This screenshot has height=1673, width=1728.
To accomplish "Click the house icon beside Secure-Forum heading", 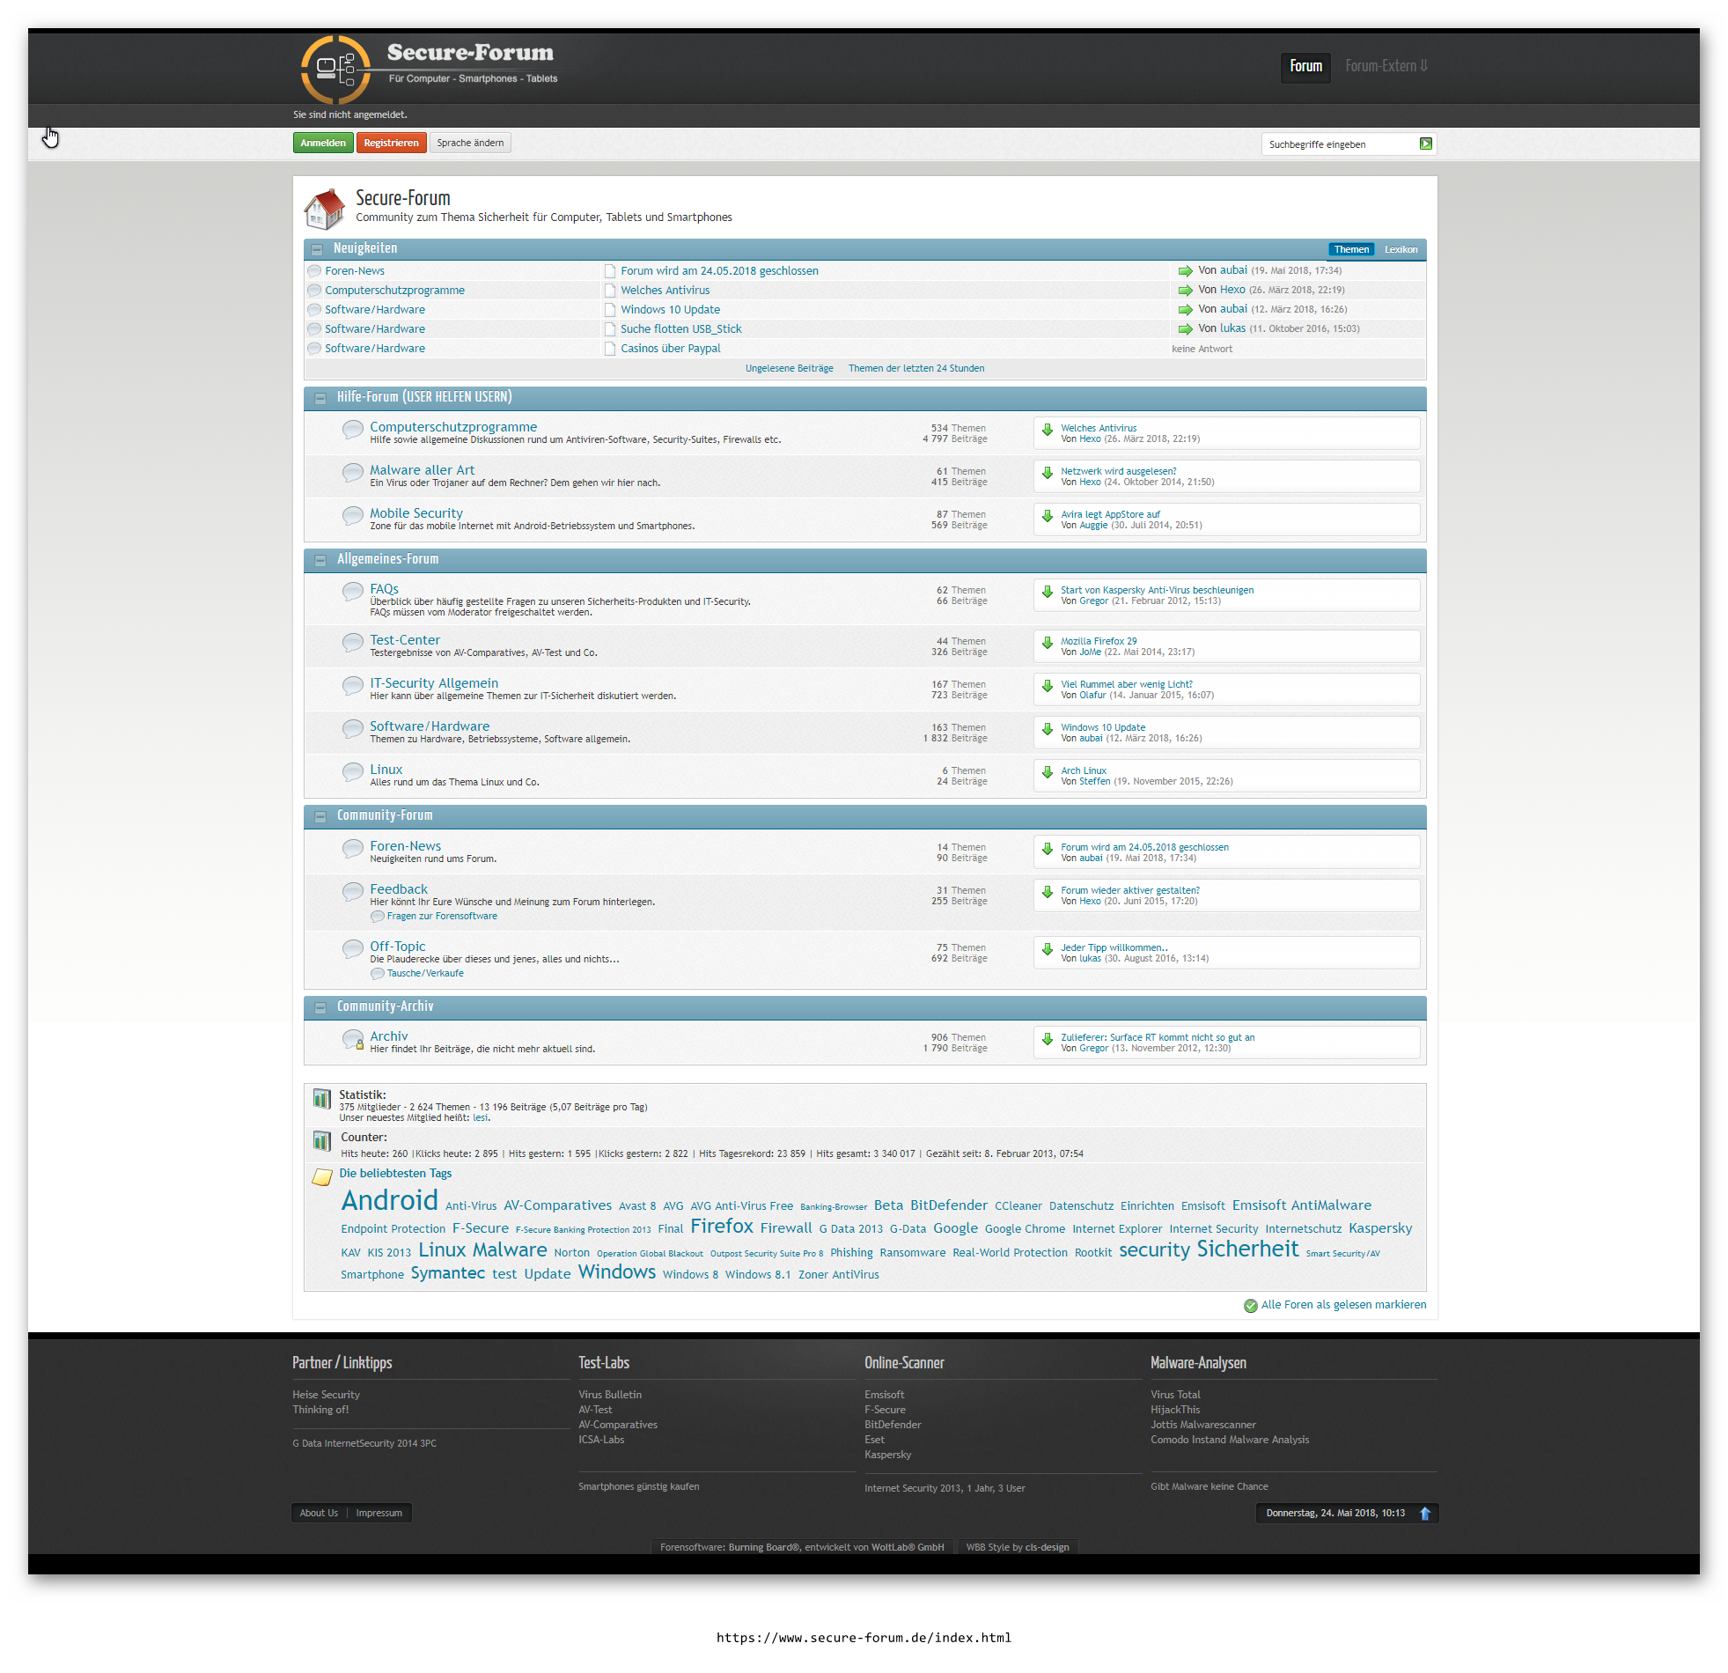I will pos(325,208).
